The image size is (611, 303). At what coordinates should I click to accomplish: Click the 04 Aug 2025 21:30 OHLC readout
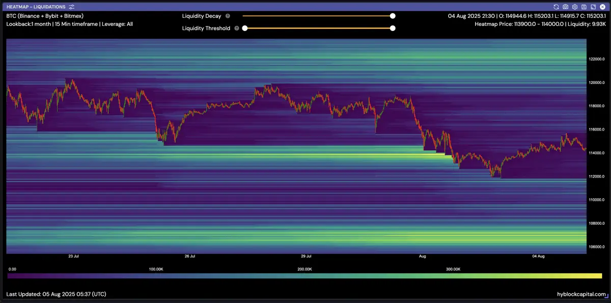(x=526, y=16)
